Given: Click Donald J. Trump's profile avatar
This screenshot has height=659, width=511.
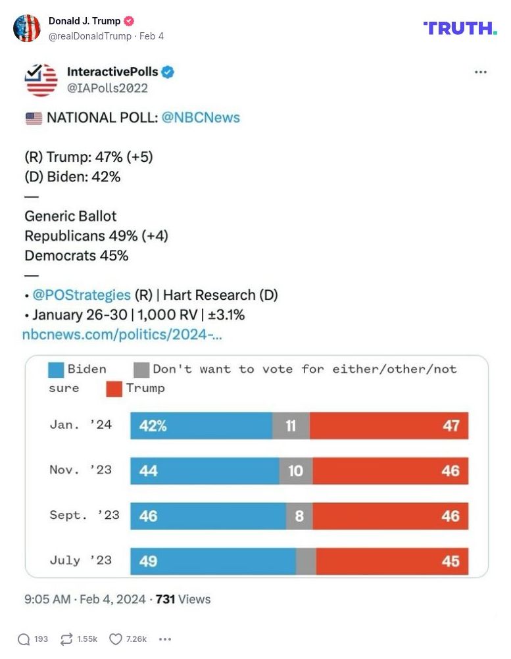Looking at the screenshot, I should click(27, 28).
